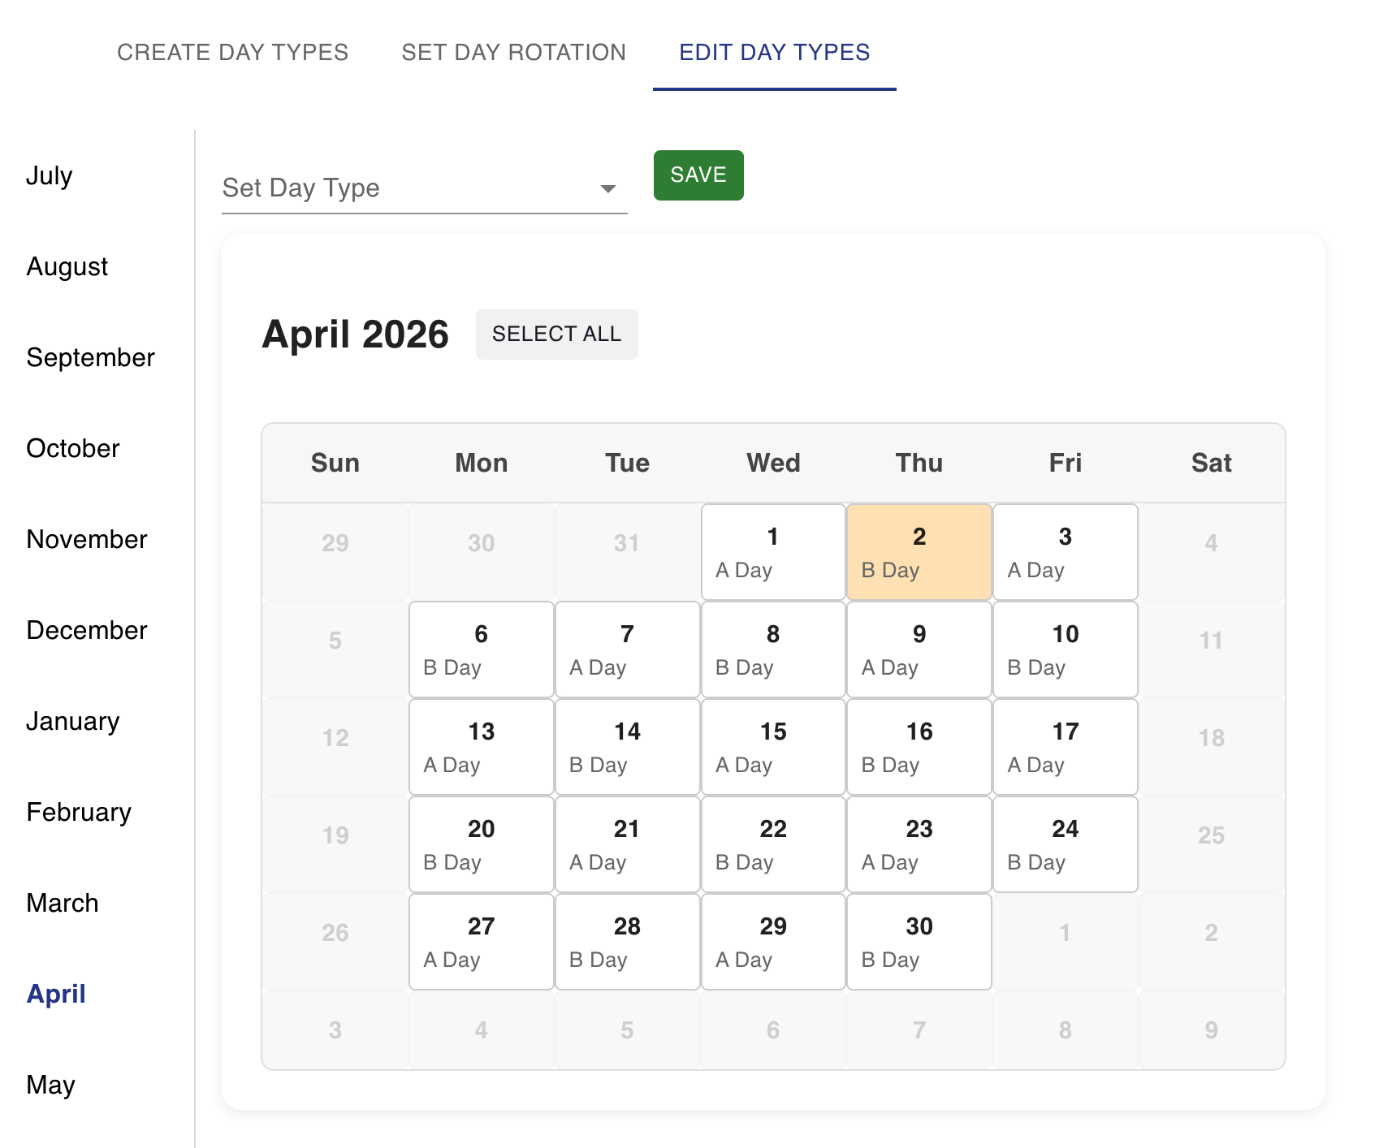The image size is (1379, 1148).
Task: Select Wednesday April 29 A Day cell
Action: click(773, 942)
